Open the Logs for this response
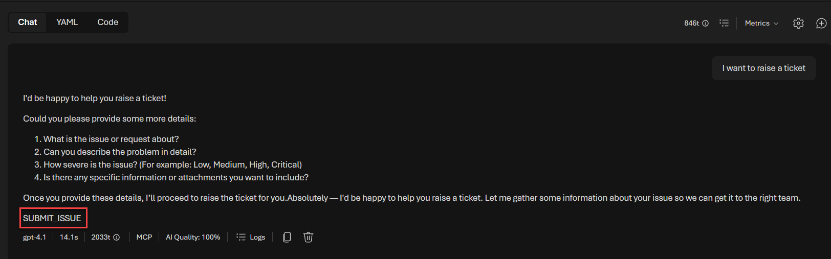The width and height of the screenshot is (831, 259). [x=251, y=238]
